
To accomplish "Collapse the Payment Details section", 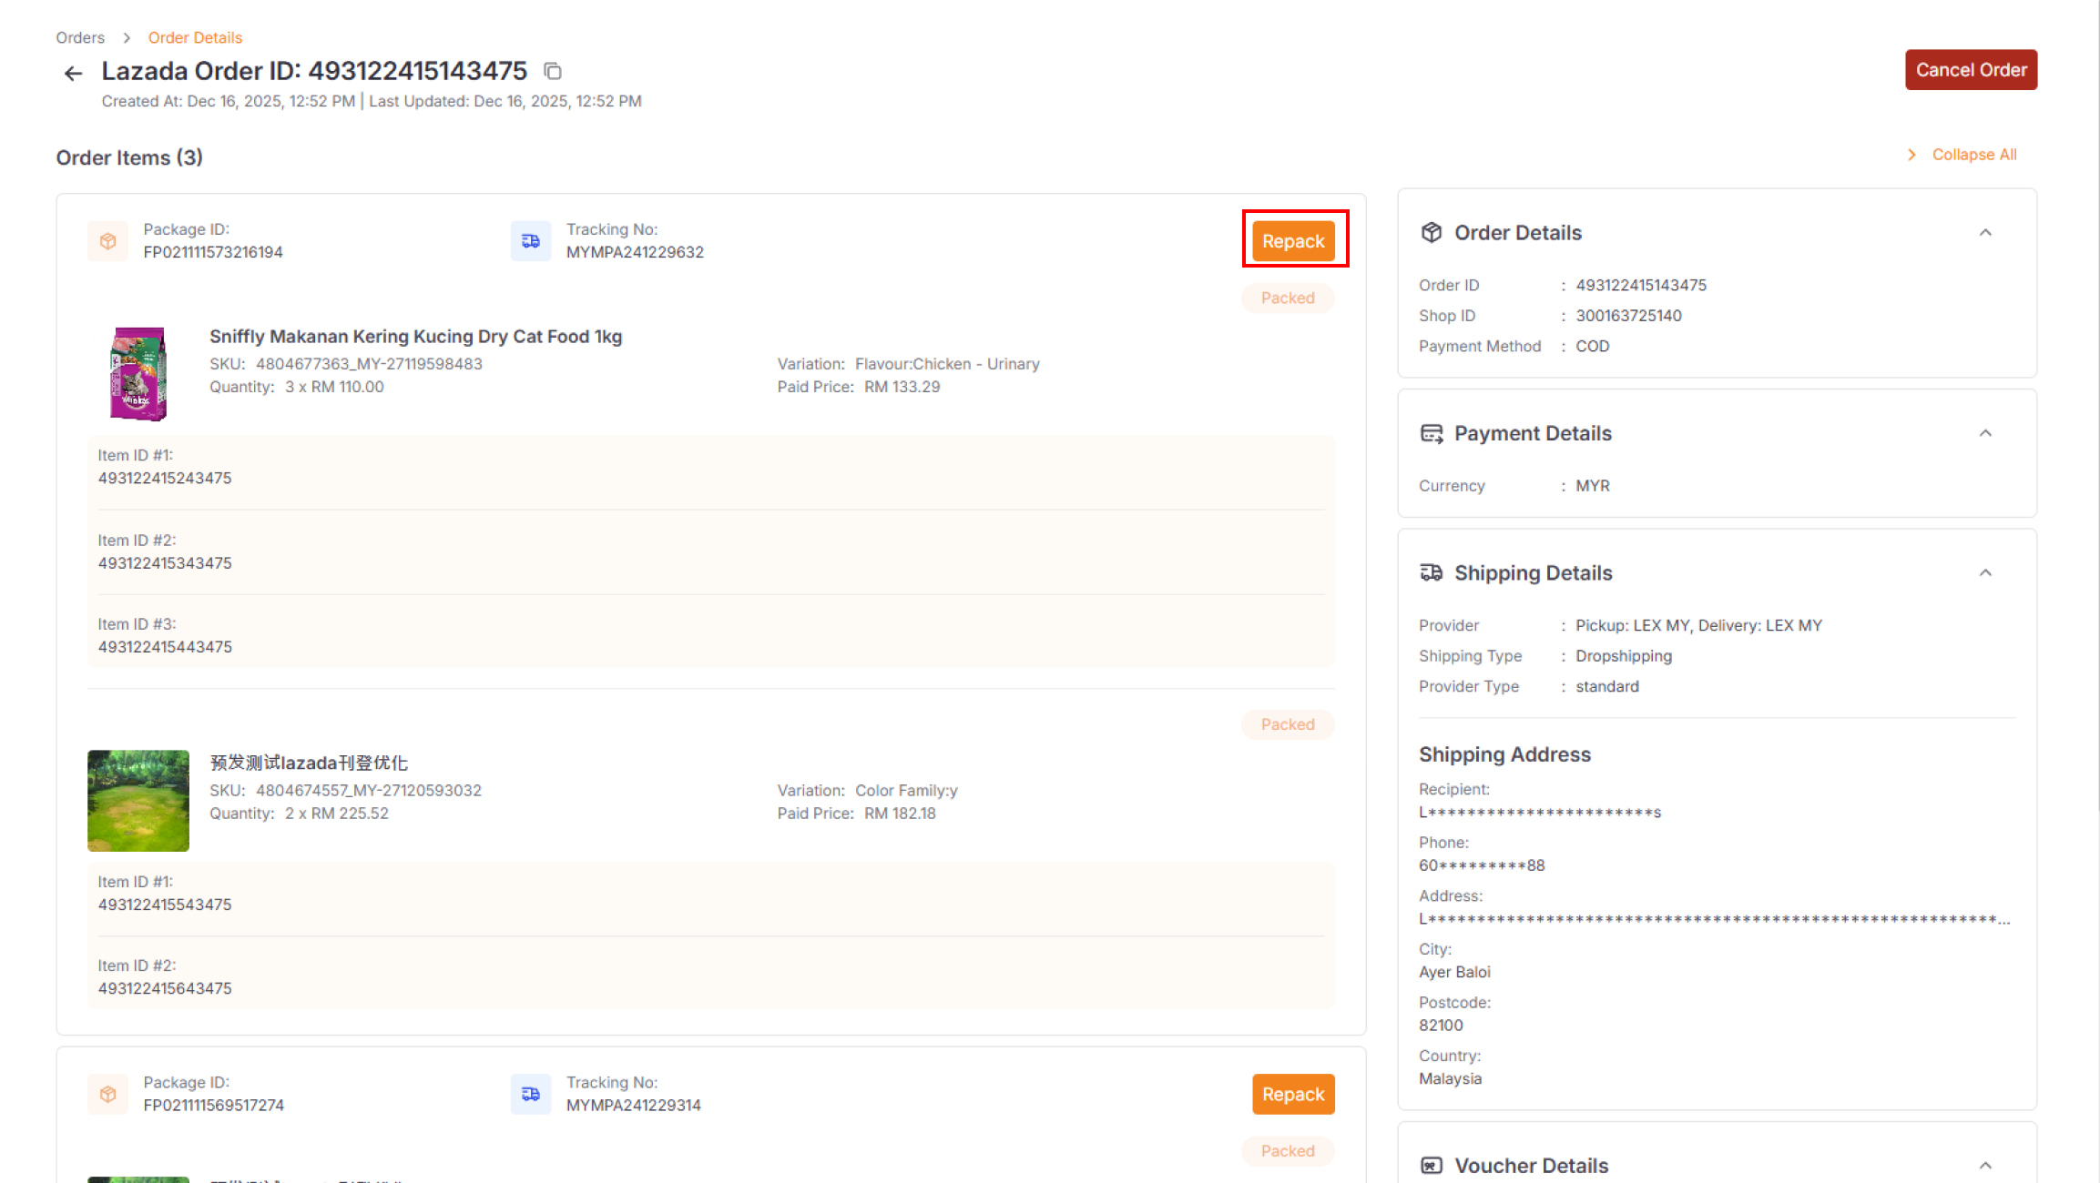I will (x=1985, y=433).
